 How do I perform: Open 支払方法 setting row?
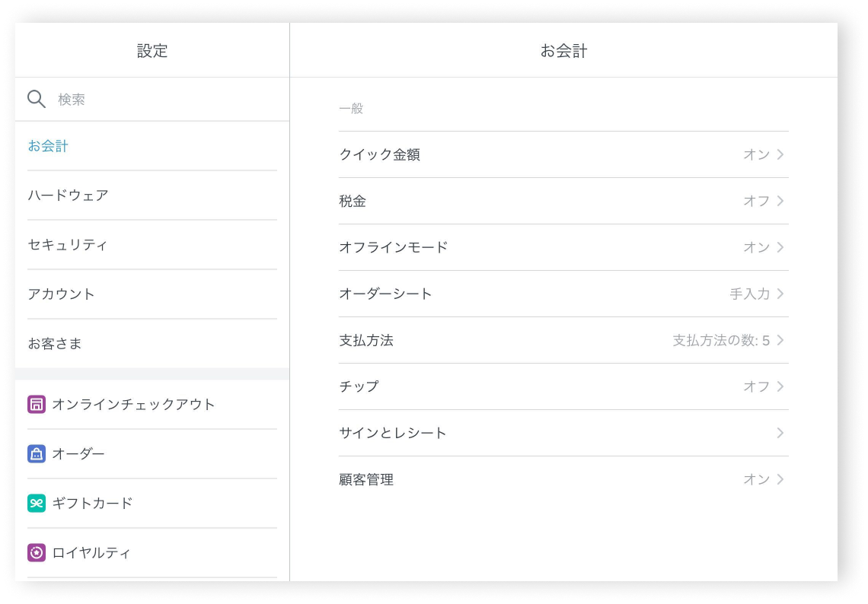click(x=563, y=340)
